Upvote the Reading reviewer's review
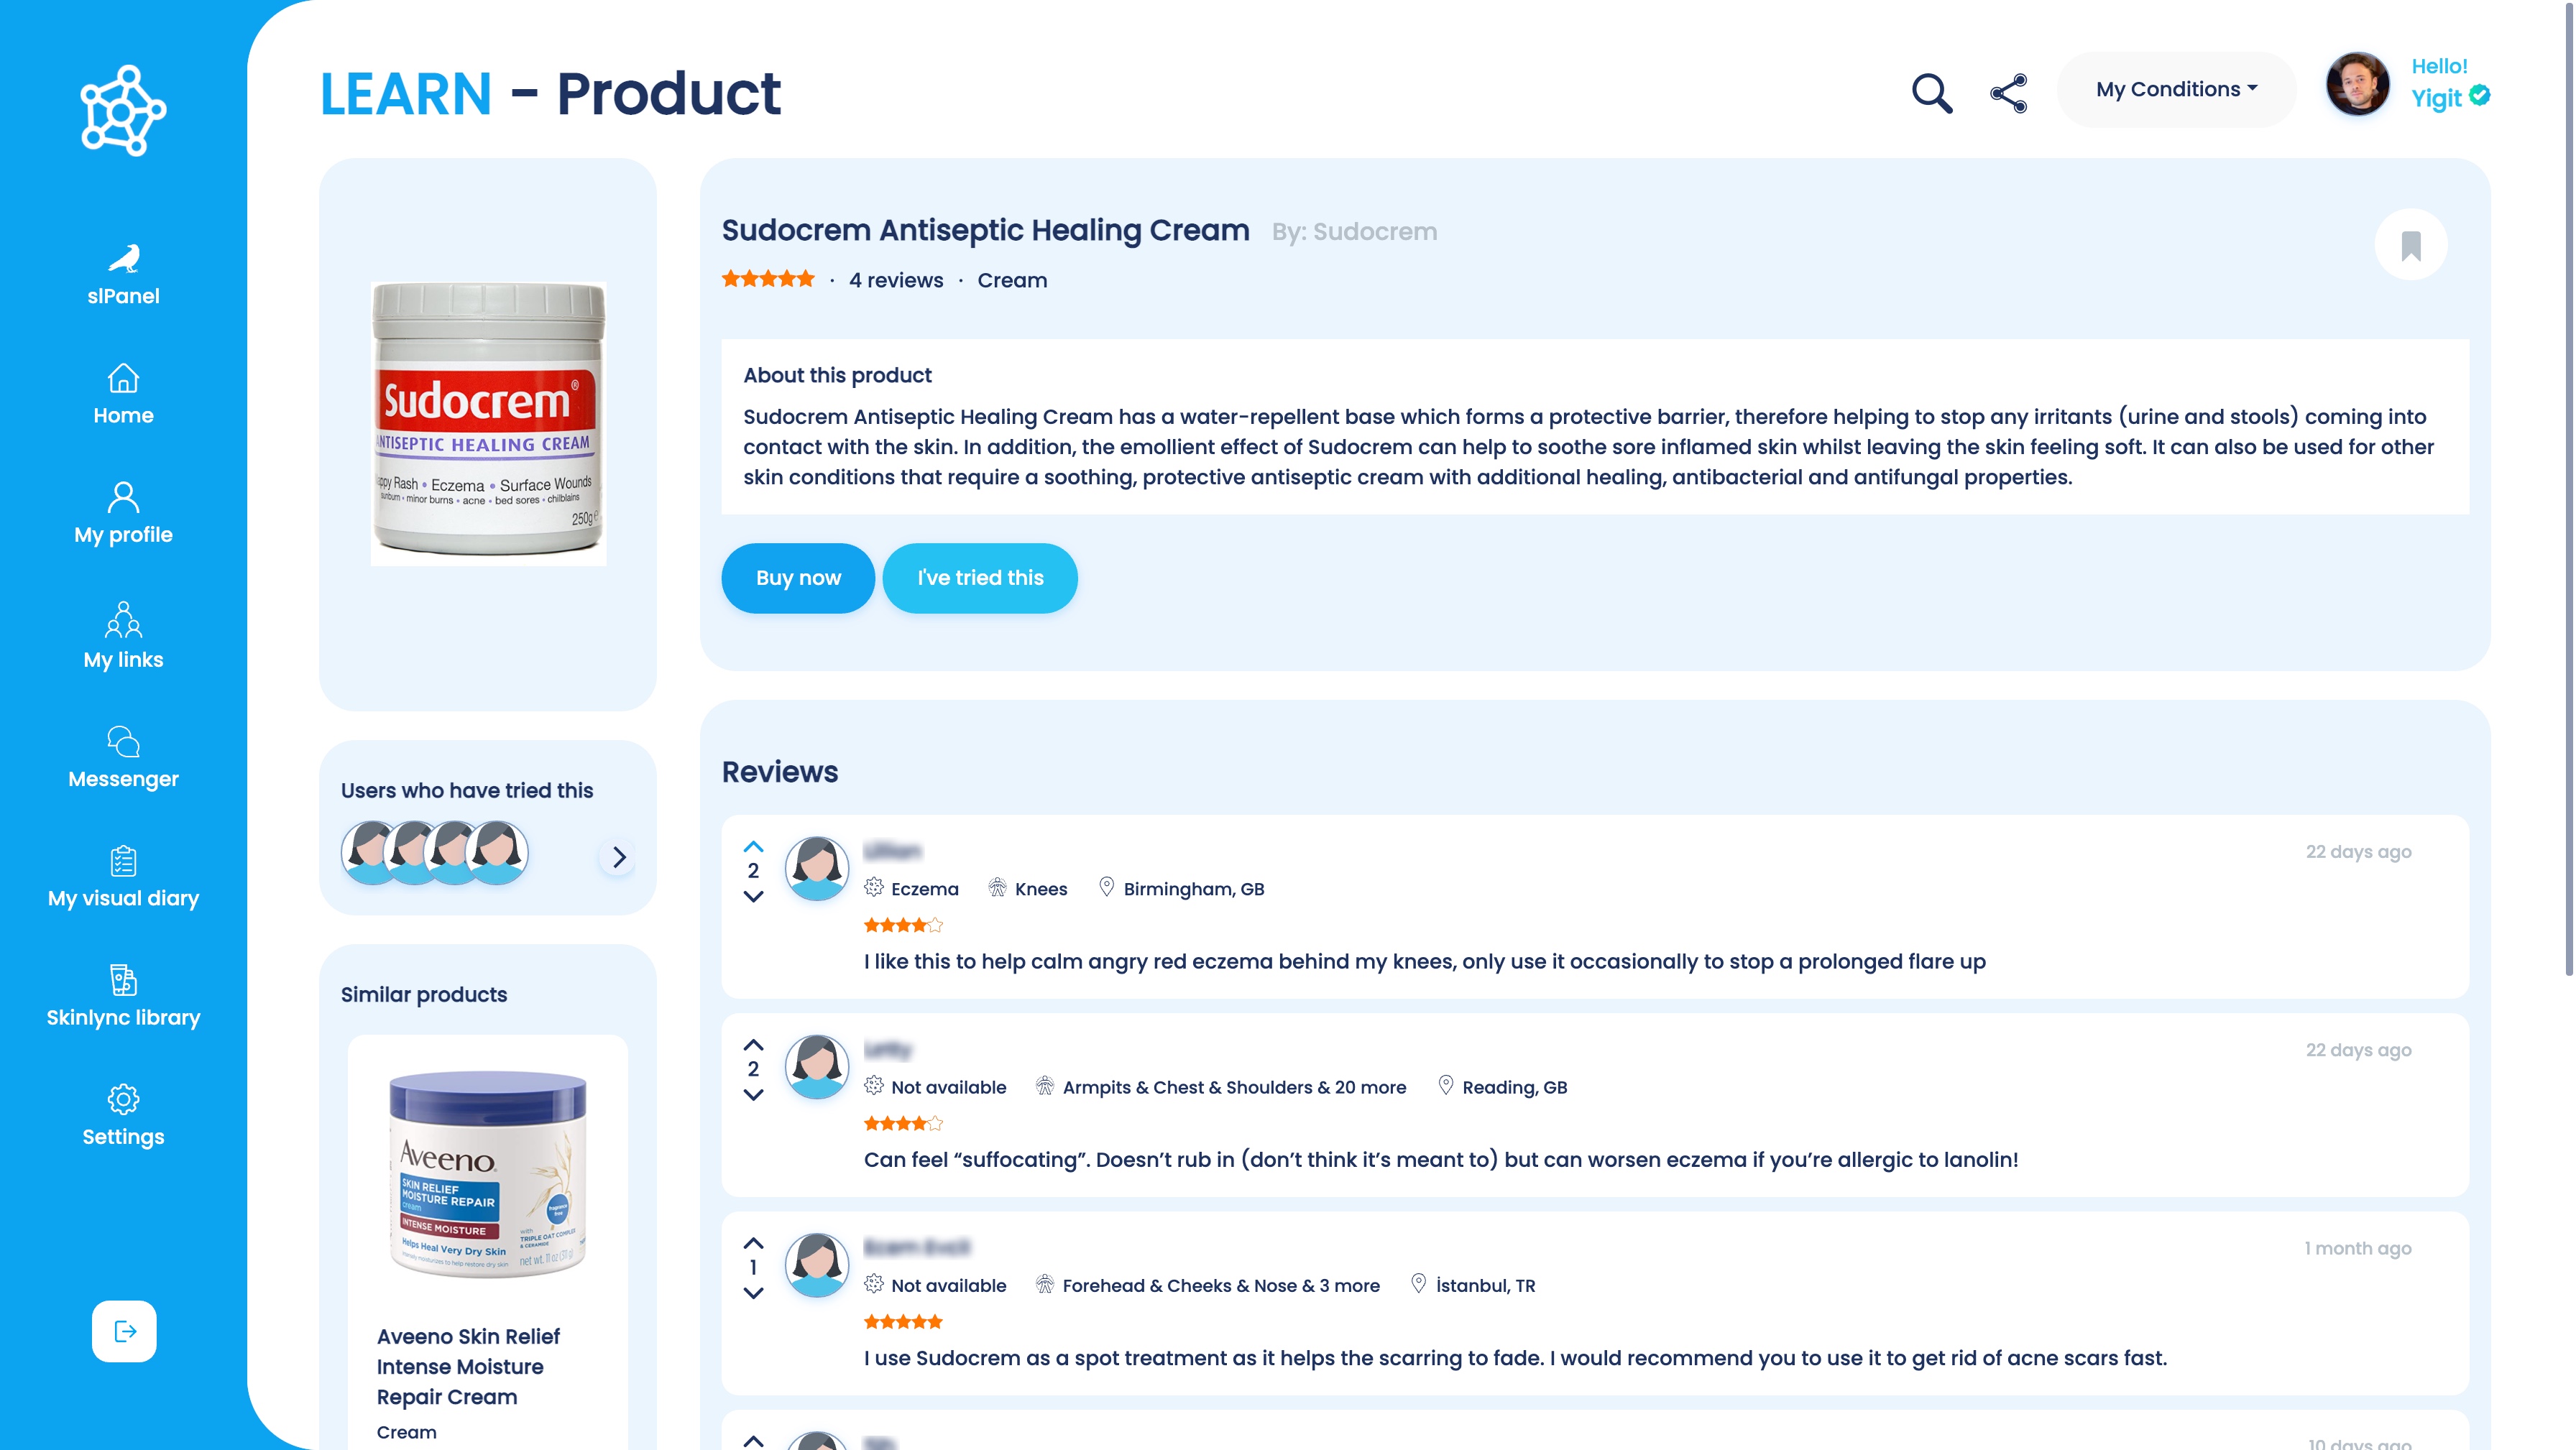Image resolution: width=2576 pixels, height=1450 pixels. click(753, 1044)
